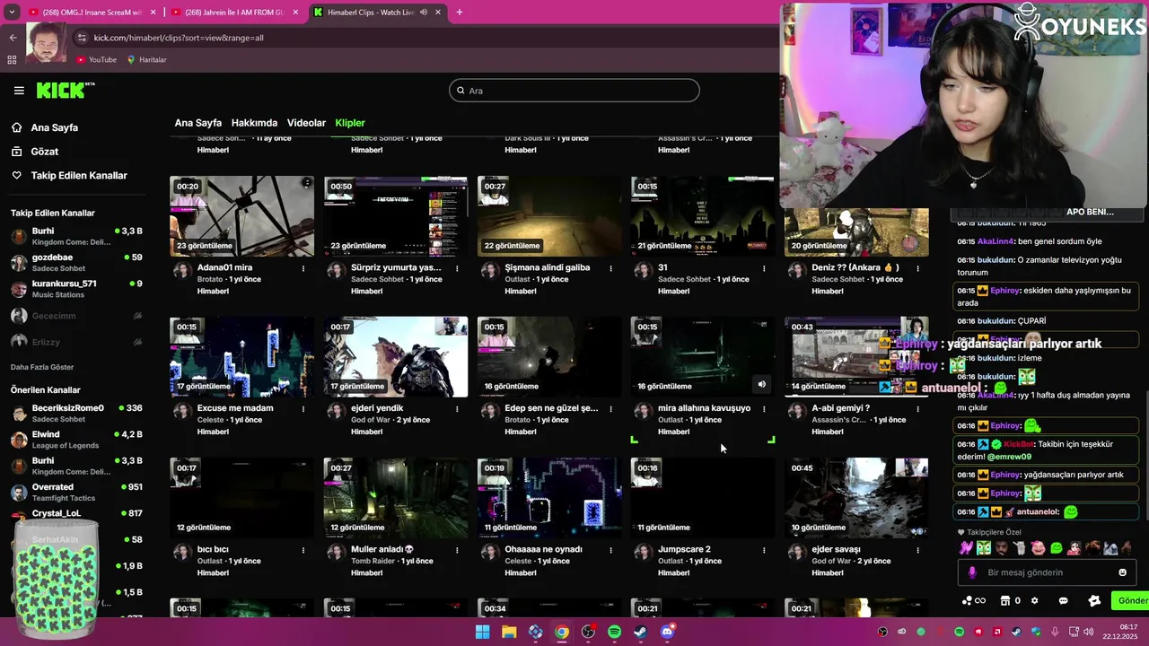Open kurankursu_571 channel in sidebar
The width and height of the screenshot is (1149, 646).
pyautogui.click(x=76, y=288)
